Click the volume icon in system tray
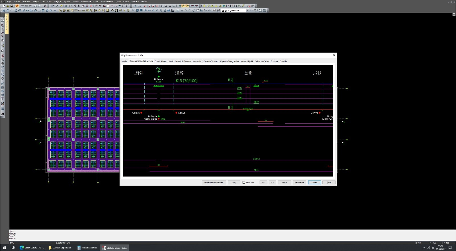 428,248
